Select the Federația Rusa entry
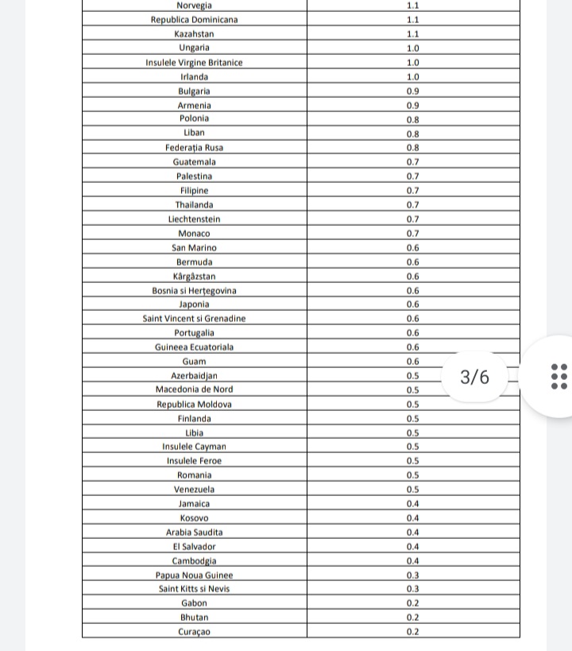Image resolution: width=572 pixels, height=651 pixels. [x=195, y=148]
